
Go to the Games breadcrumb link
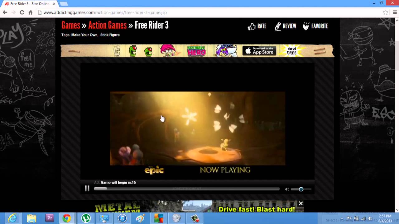pos(71,25)
